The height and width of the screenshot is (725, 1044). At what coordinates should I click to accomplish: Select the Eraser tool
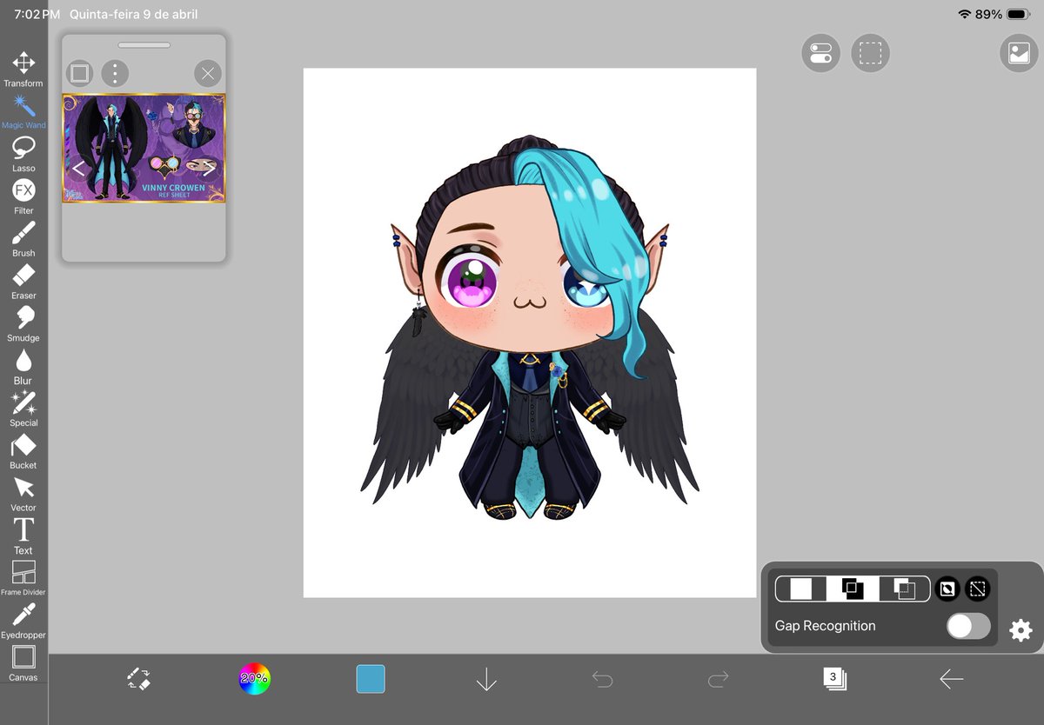[23, 283]
